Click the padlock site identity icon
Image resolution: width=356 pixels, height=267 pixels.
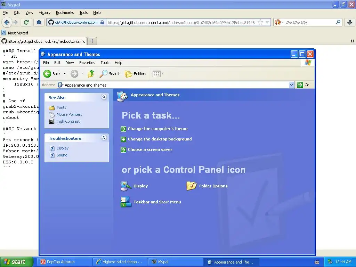coord(102,22)
